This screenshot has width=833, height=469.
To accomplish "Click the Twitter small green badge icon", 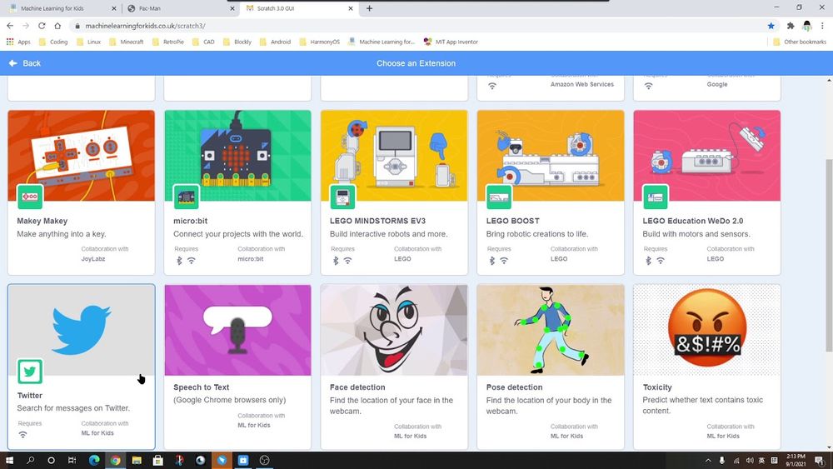I will pyautogui.click(x=30, y=372).
